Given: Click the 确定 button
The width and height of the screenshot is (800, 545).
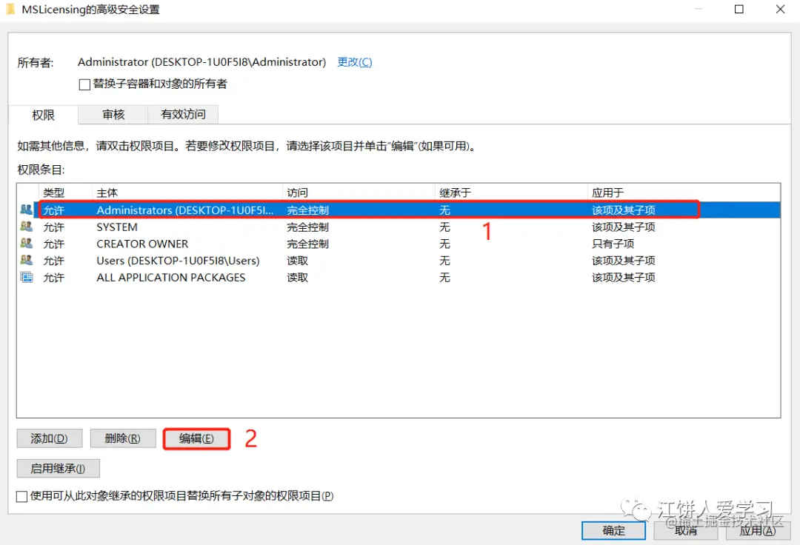Looking at the screenshot, I should tap(613, 531).
